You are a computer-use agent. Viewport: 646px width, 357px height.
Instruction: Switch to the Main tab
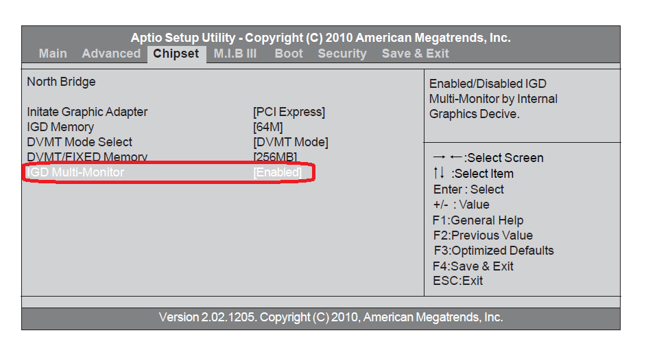tap(53, 54)
